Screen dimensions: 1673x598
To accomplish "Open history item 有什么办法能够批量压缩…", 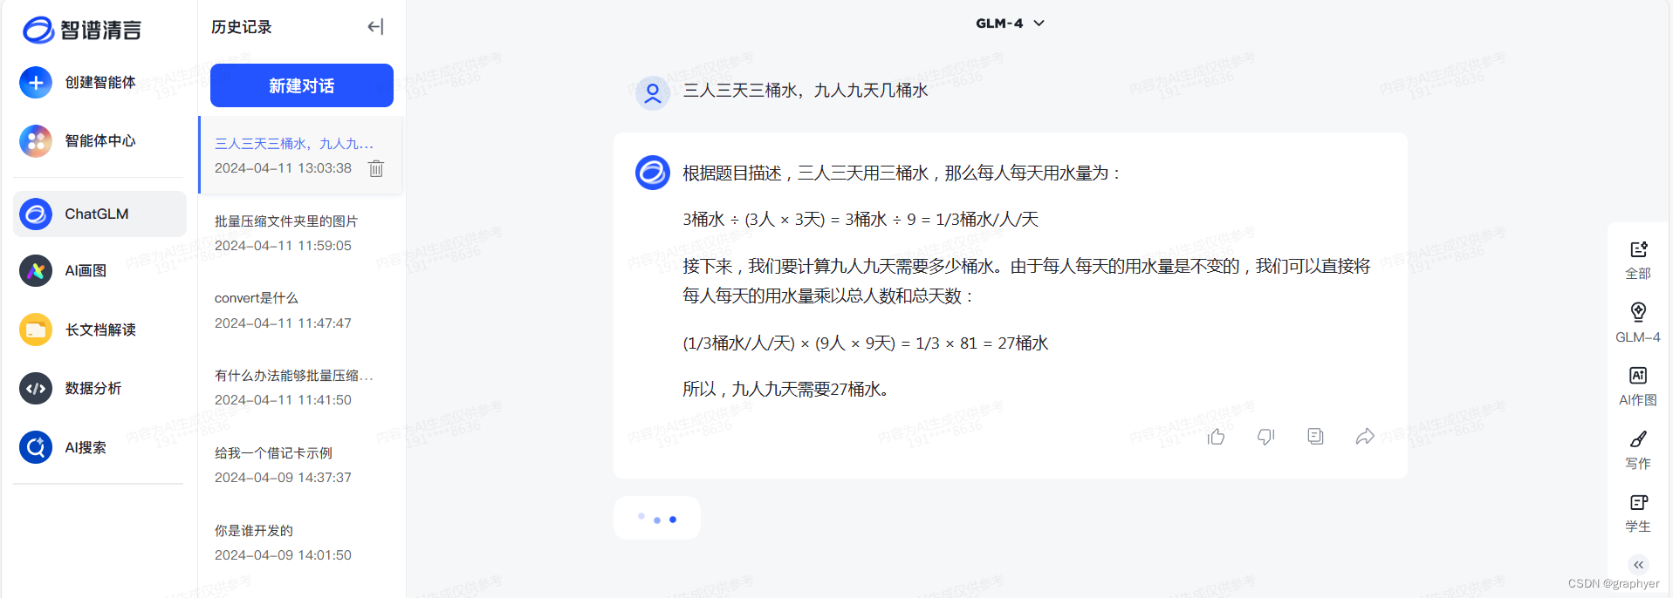I will (x=301, y=387).
